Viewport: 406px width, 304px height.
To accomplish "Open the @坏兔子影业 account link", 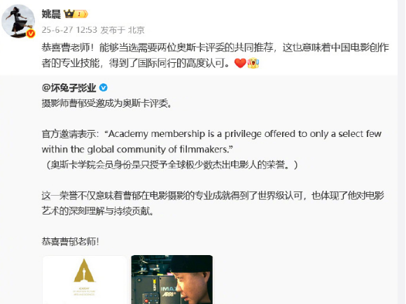I will pos(69,88).
